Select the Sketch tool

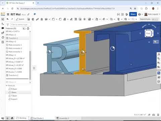coord(20,19)
